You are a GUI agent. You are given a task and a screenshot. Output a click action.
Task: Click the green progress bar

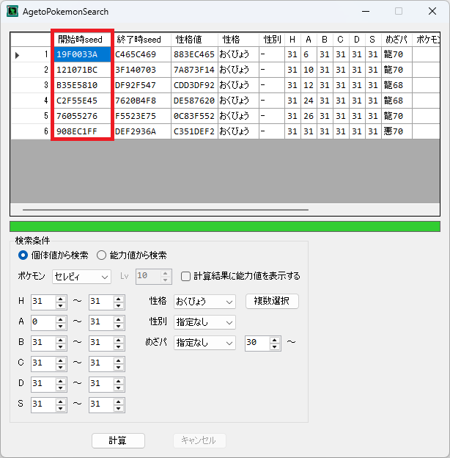[225, 226]
